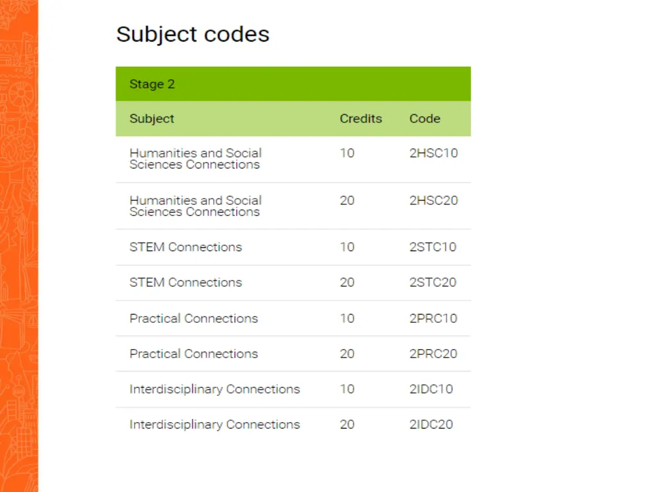Select code 2STC10

(x=433, y=247)
